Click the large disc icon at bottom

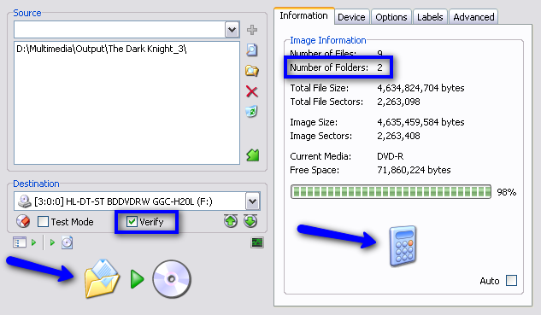[x=172, y=279]
